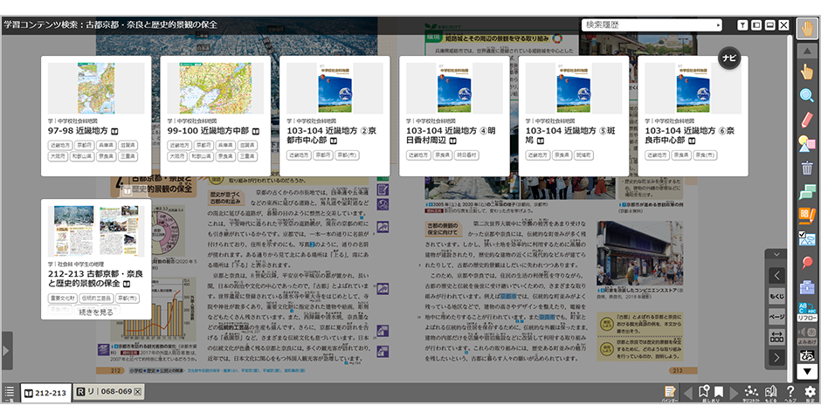Choose the magnifying glass zoom tool
The image size is (821, 419).
807,95
